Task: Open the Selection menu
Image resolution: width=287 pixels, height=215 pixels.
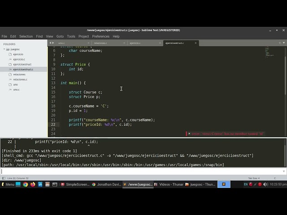Action: [26, 36]
